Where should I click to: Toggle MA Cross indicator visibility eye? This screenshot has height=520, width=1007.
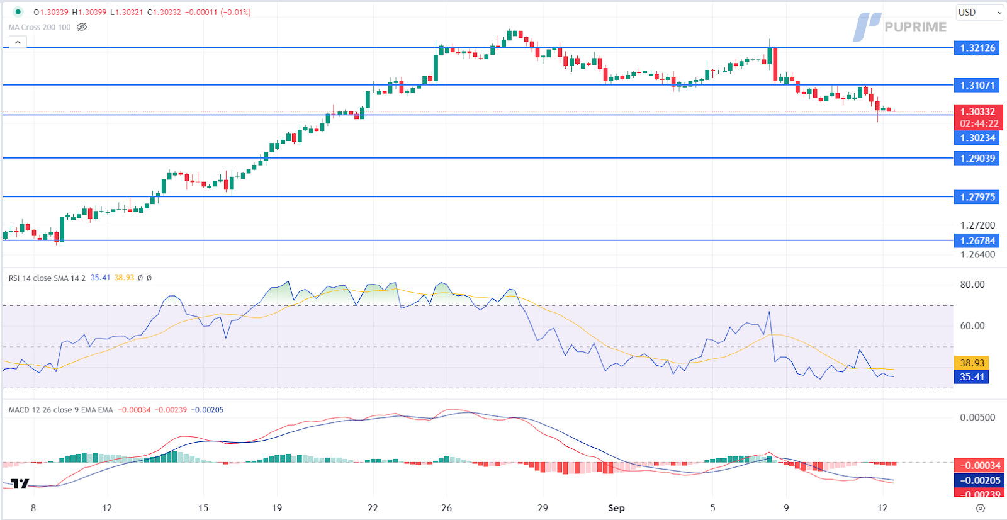82,27
